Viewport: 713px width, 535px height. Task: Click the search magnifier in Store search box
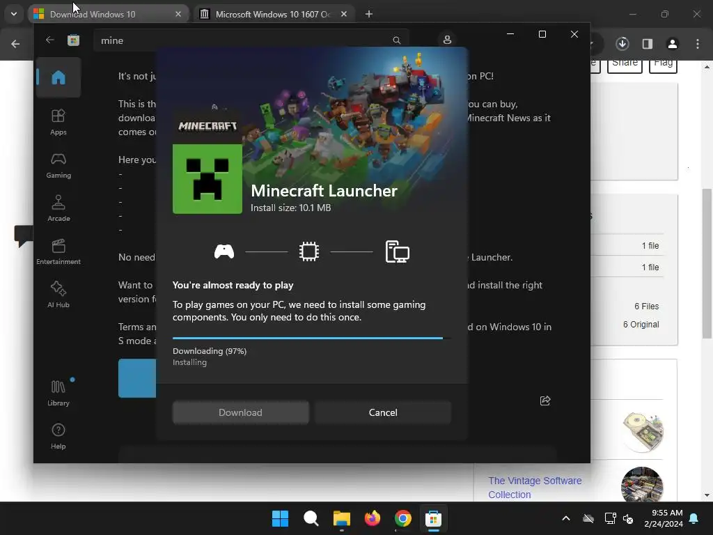pyautogui.click(x=396, y=40)
